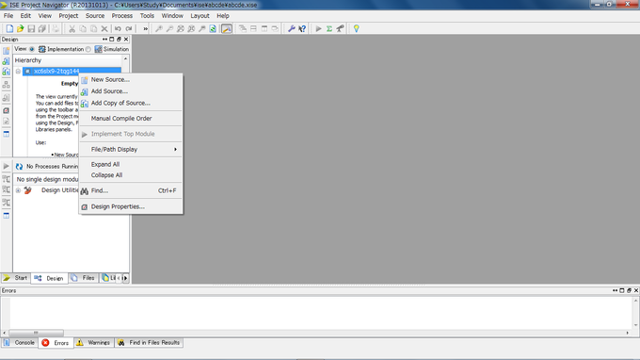
Task: Expand the Design Utilities process tree
Action: point(18,190)
